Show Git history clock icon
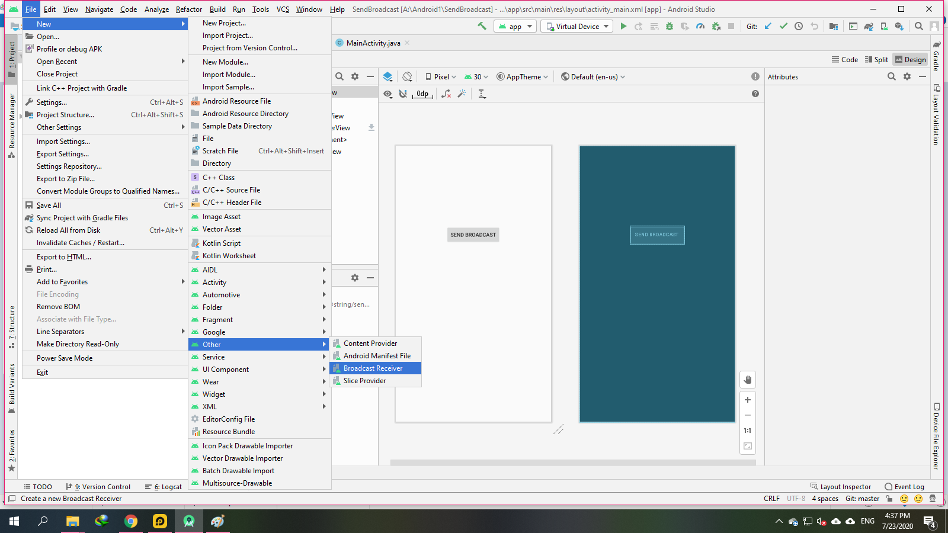This screenshot has height=533, width=948. [x=799, y=26]
